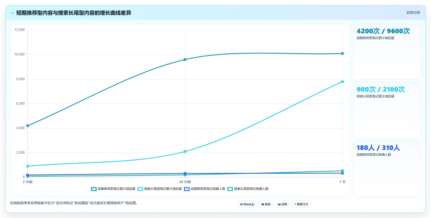Viewport: 431px width, 218px height.
Task: Click the trend icon beside the chart title
Action: coord(12,13)
